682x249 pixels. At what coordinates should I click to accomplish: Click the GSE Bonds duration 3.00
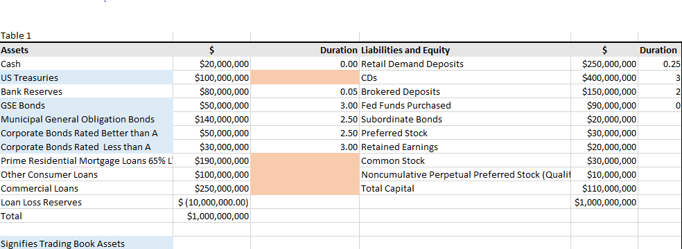pyautogui.click(x=305, y=105)
